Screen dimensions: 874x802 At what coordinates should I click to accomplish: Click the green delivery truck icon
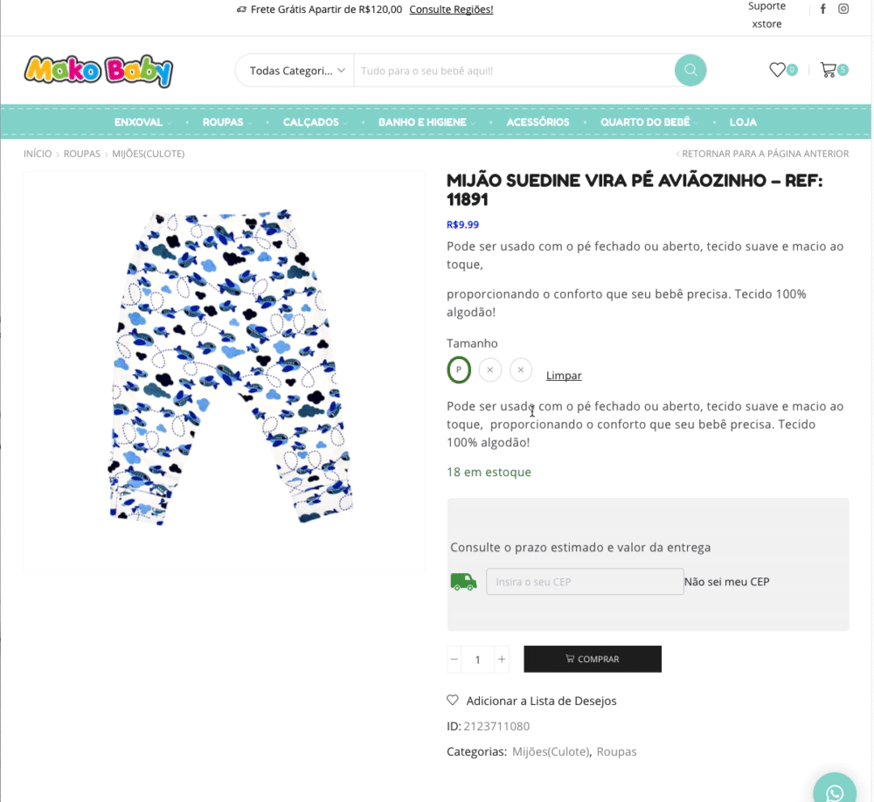pos(463,582)
